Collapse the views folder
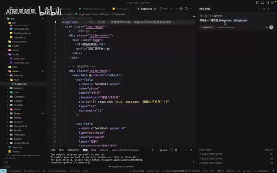Image resolution: width=277 pixels, height=173 pixels. (x=15, y=71)
